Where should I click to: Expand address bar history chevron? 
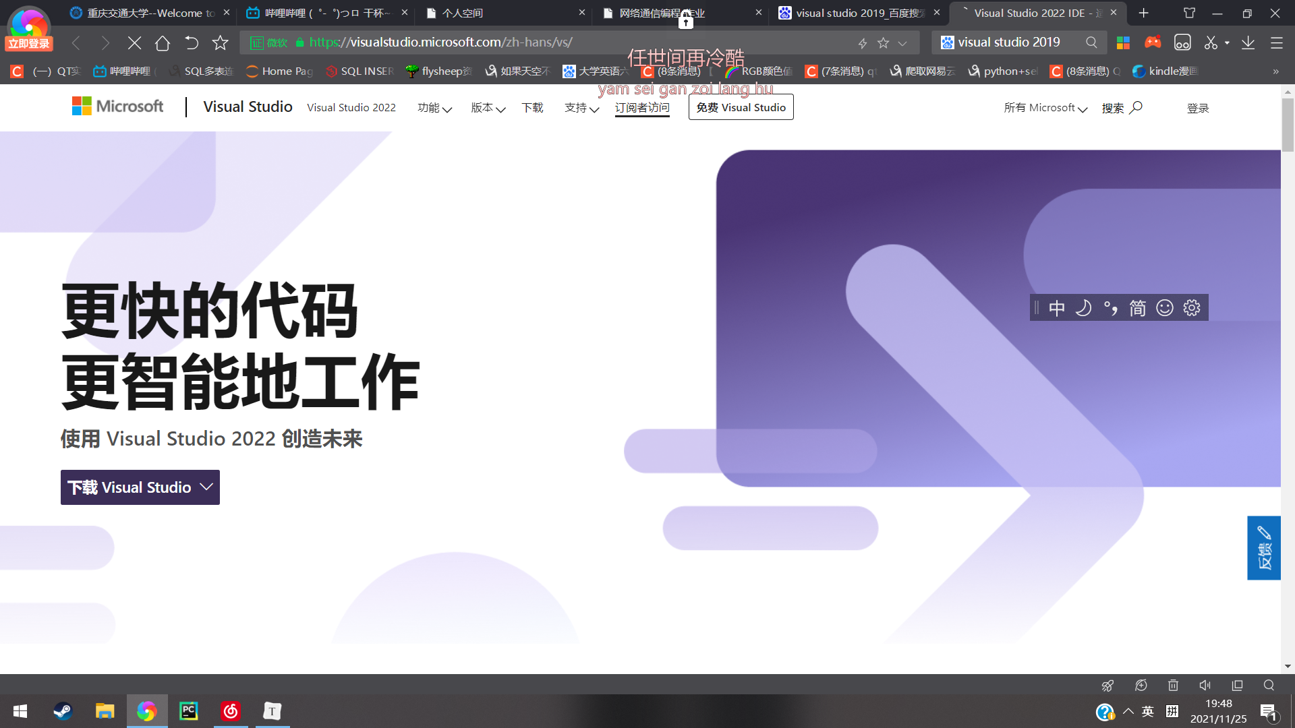(902, 43)
